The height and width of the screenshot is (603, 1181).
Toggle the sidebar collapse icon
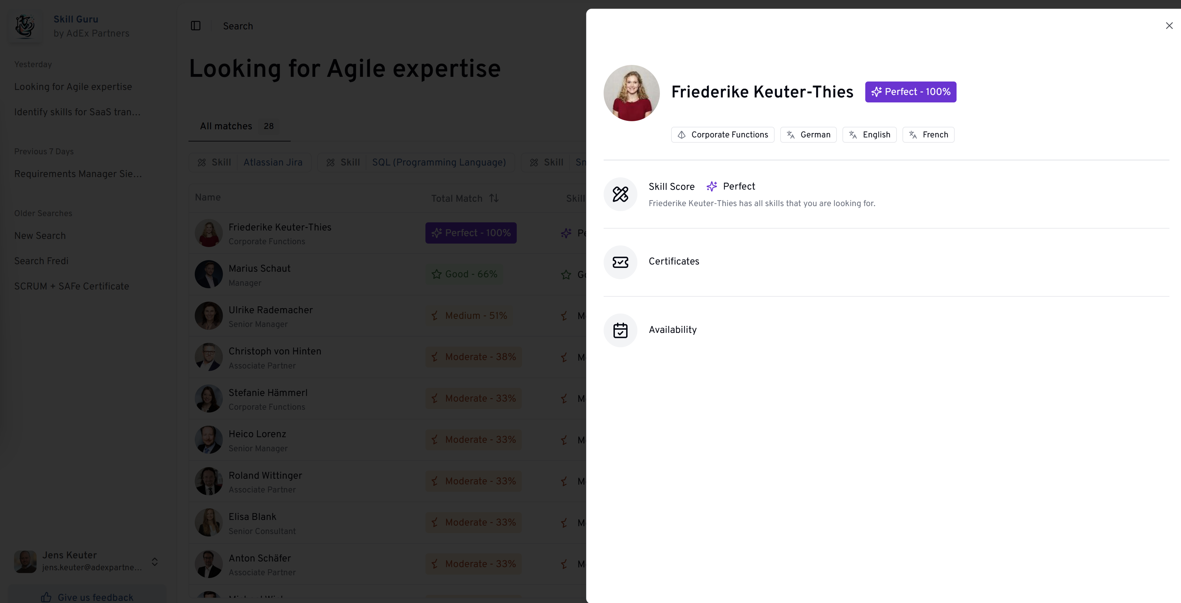click(196, 26)
